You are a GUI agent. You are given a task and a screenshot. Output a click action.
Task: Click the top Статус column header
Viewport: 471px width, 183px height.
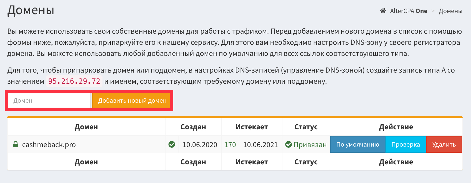(x=306, y=127)
